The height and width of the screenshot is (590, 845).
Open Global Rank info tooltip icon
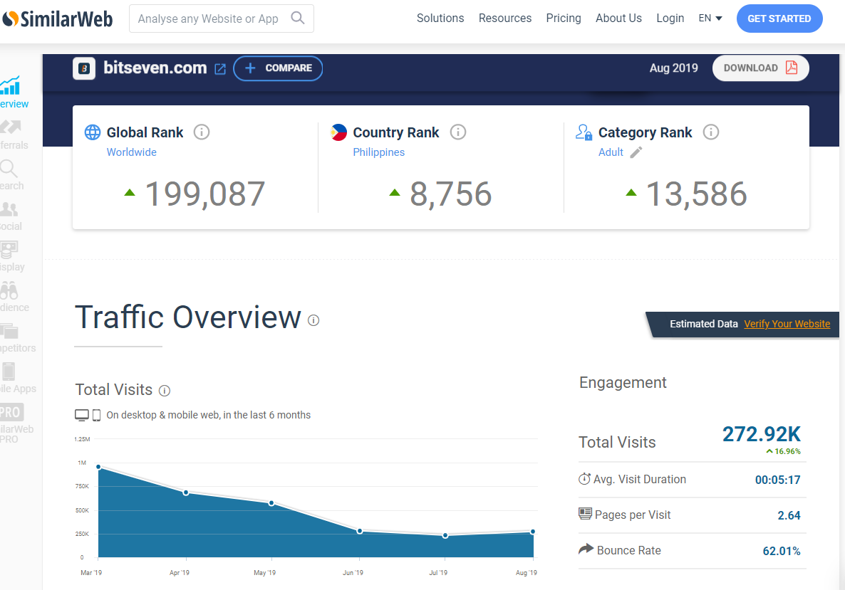[202, 132]
